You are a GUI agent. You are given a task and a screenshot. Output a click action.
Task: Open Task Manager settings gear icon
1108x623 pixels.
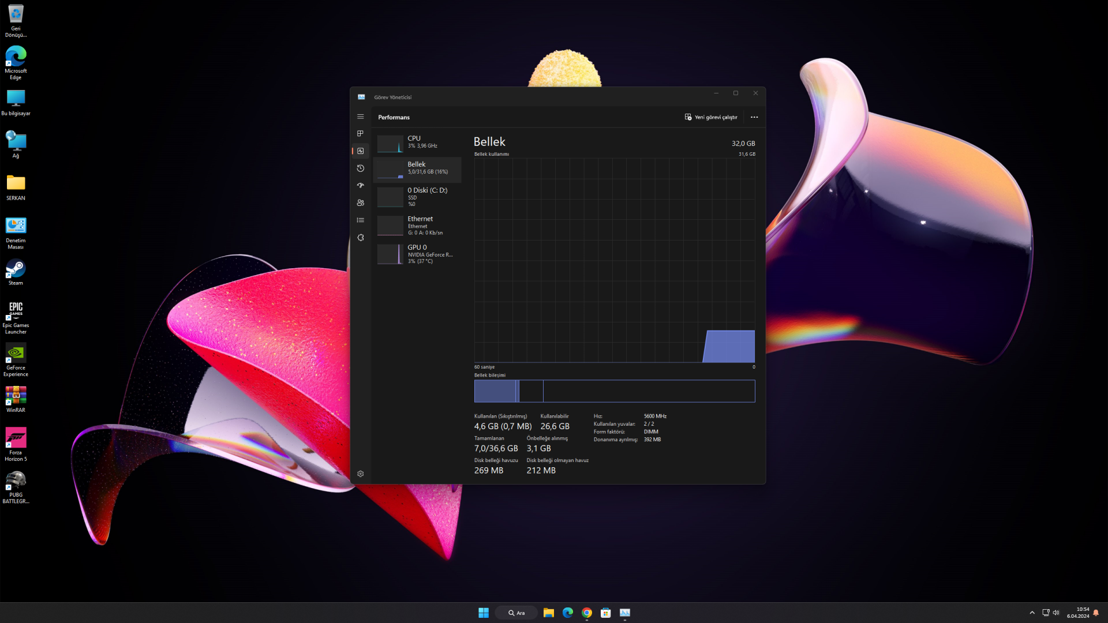(x=360, y=474)
